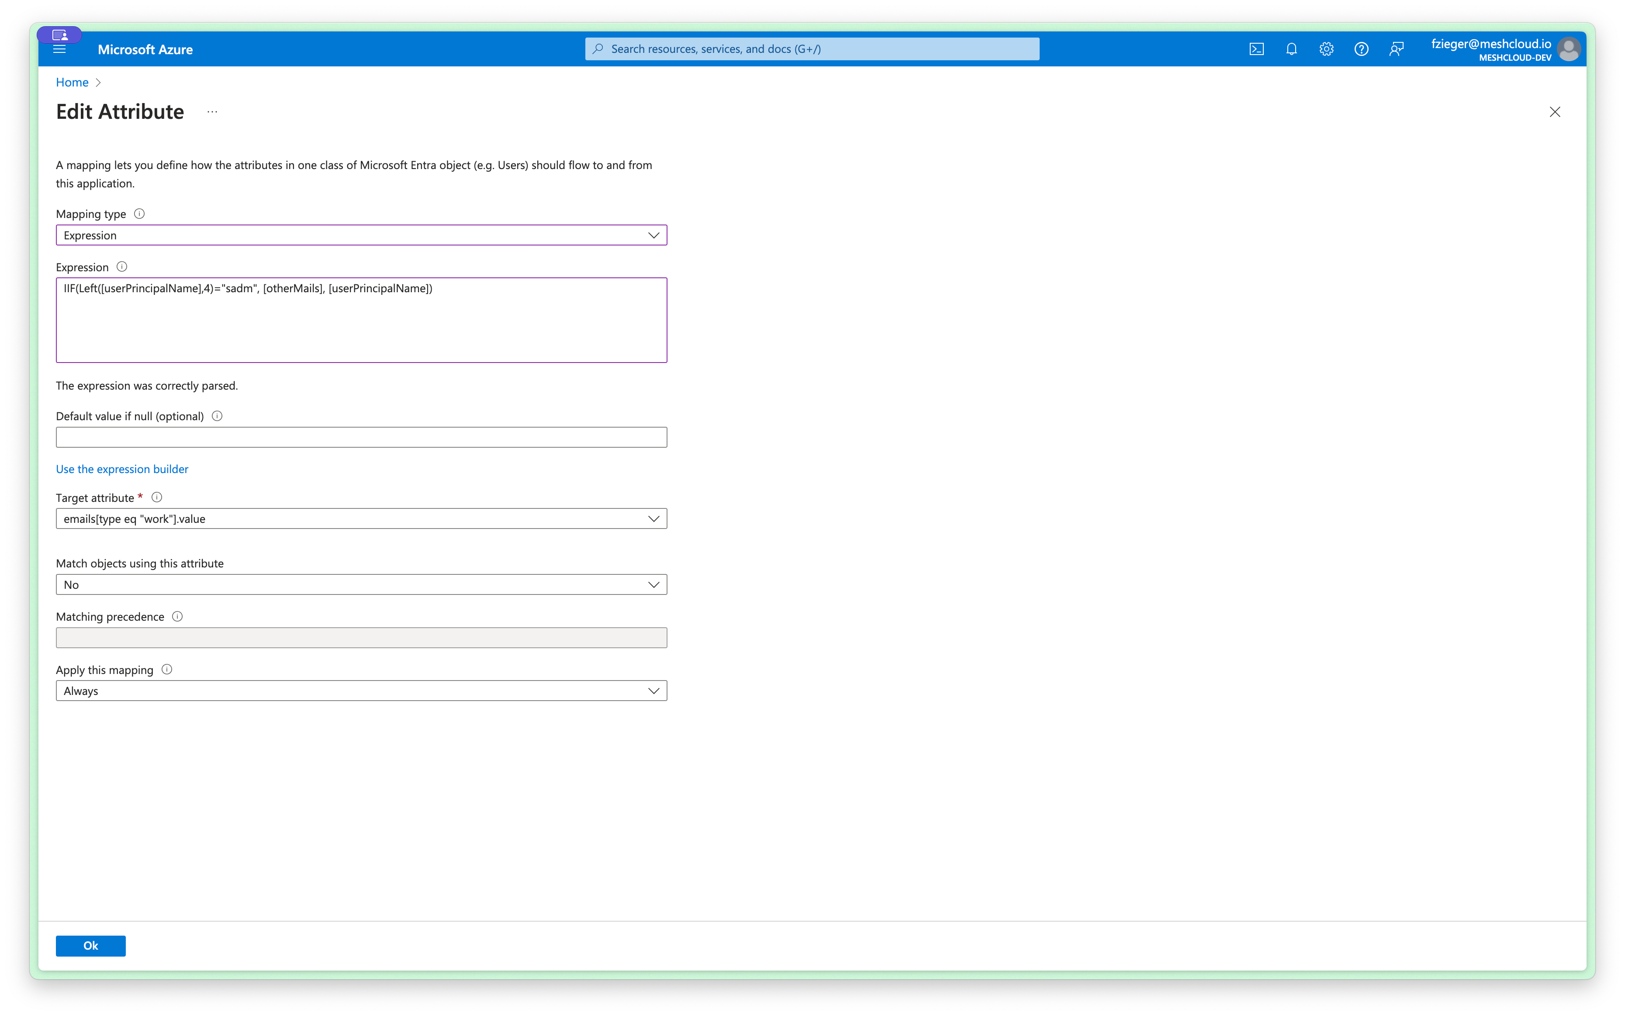Click the Home breadcrumb link
Viewport: 1625px width, 1016px height.
coord(72,82)
